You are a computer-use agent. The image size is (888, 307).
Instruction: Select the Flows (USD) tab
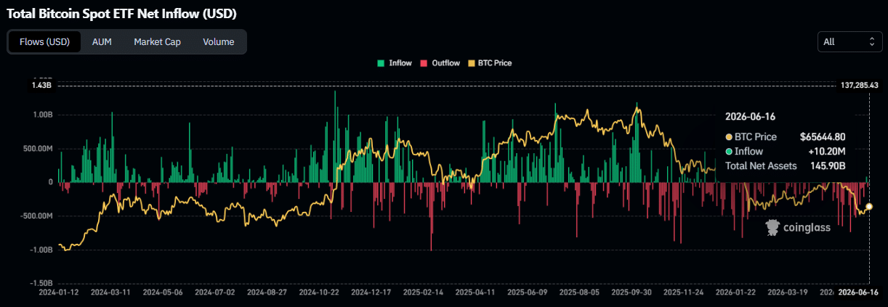pos(44,42)
